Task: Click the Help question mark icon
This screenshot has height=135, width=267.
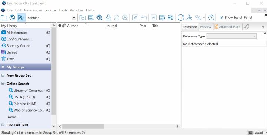Action: click(211, 17)
